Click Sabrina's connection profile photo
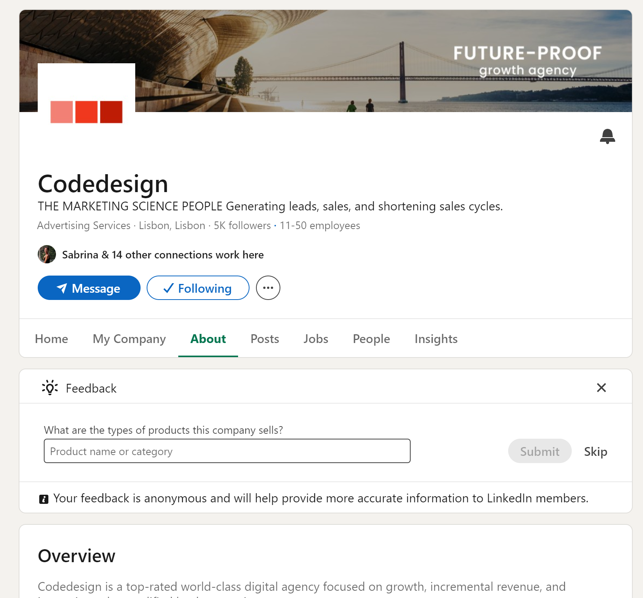This screenshot has width=643, height=598. pyautogui.click(x=47, y=254)
